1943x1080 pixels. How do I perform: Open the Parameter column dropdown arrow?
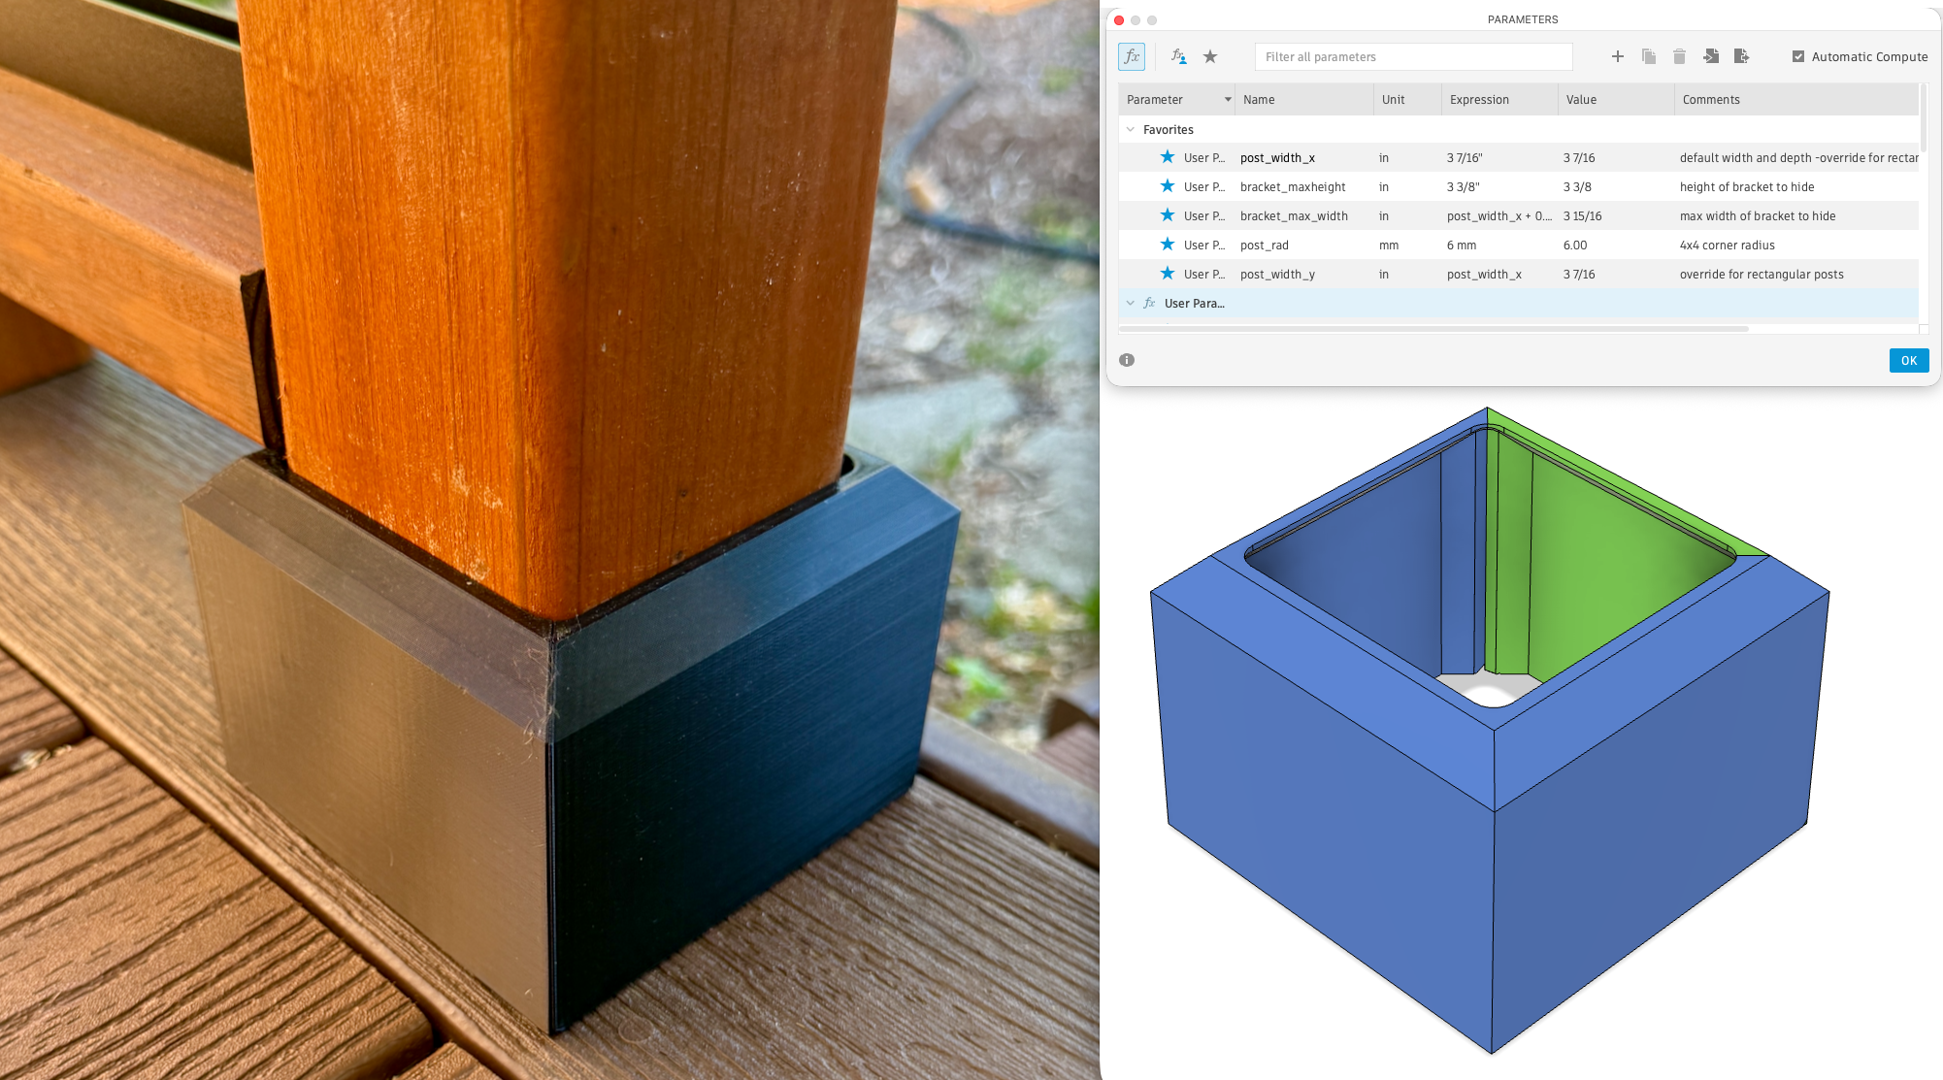(1228, 100)
